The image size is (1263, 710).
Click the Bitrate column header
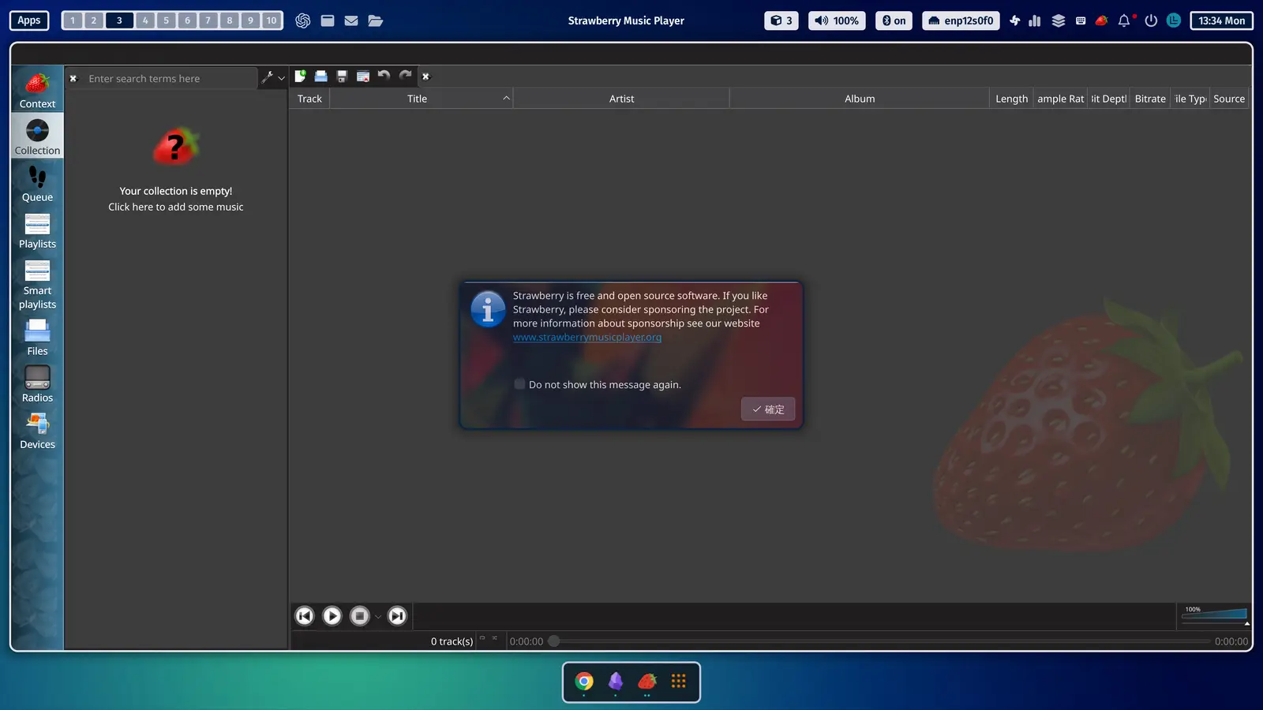tap(1150, 99)
